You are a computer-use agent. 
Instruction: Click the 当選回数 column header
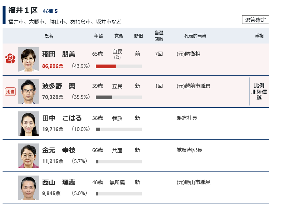[159, 36]
